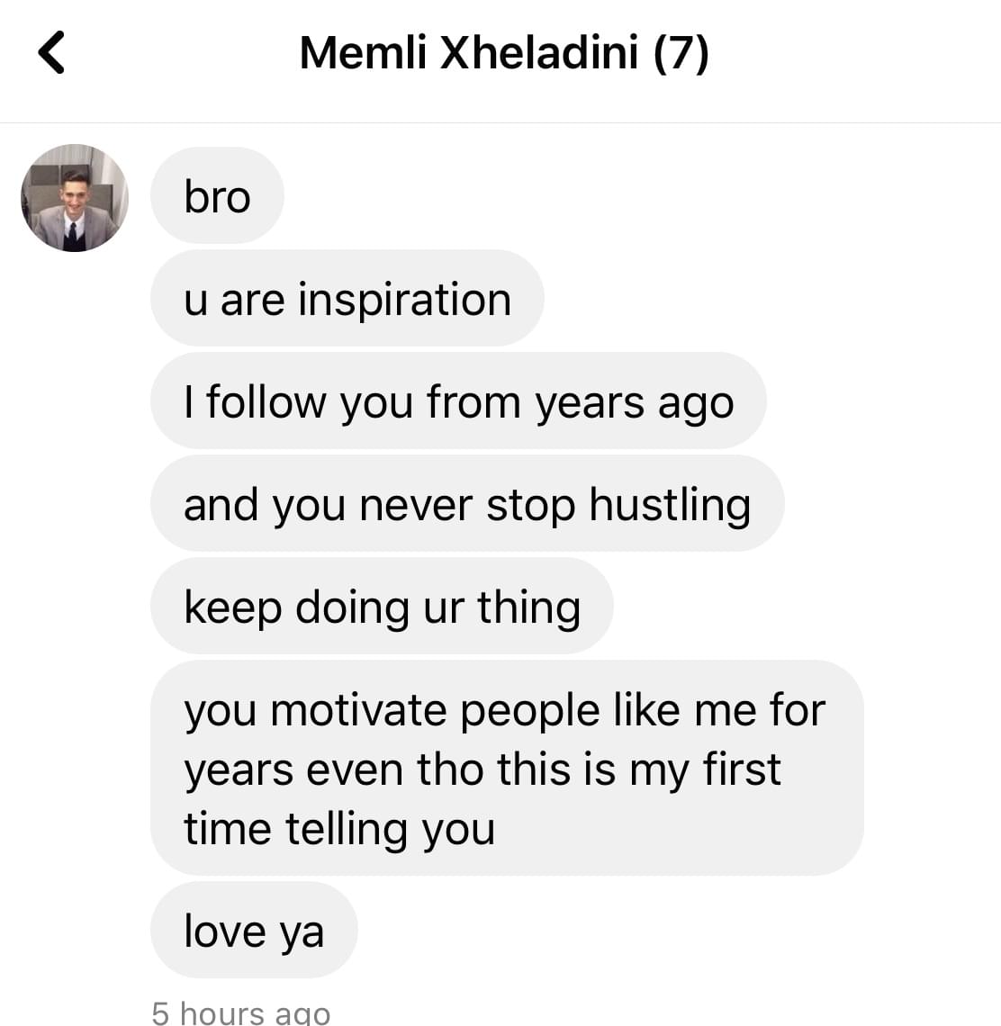Image resolution: width=1001 pixels, height=1026 pixels.
Task: Tap the long 'you motivate people like me' message
Action: point(508,769)
